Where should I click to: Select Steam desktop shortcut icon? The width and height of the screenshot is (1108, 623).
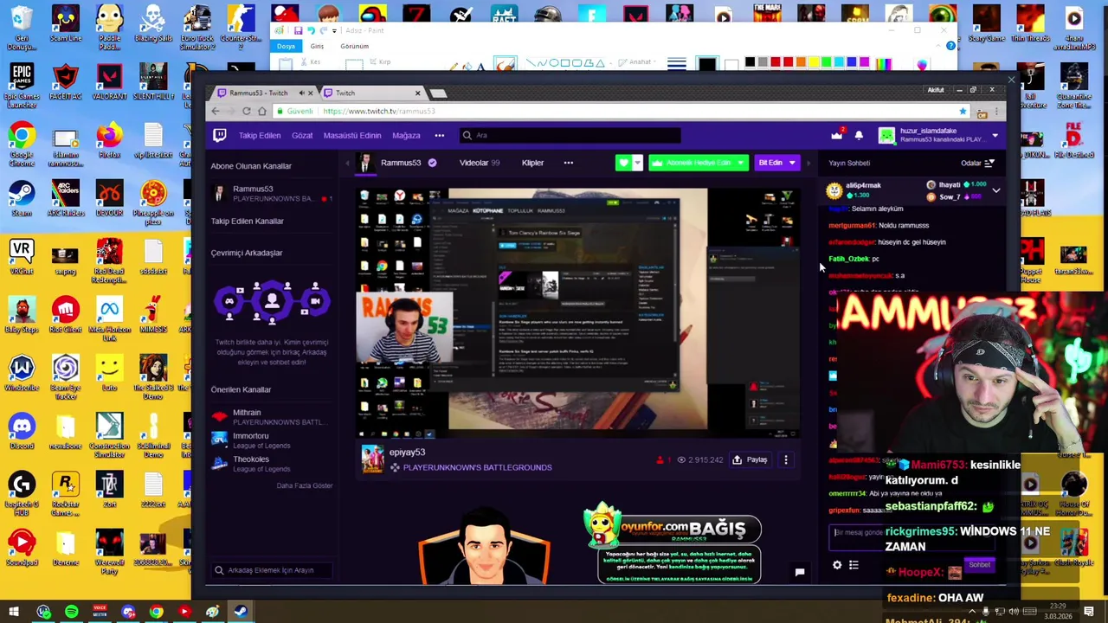[22, 197]
